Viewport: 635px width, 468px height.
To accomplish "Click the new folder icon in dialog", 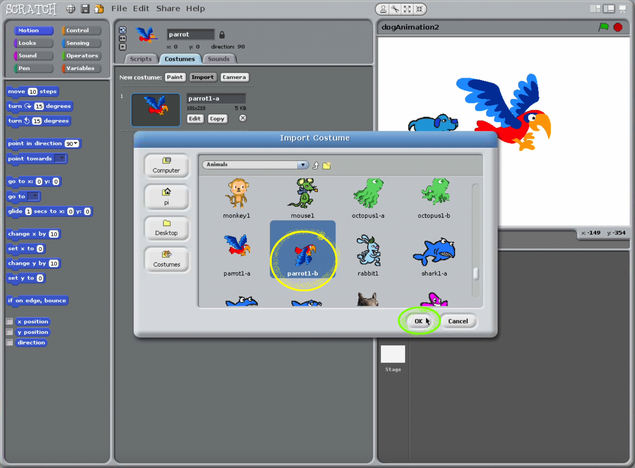I will click(x=326, y=165).
